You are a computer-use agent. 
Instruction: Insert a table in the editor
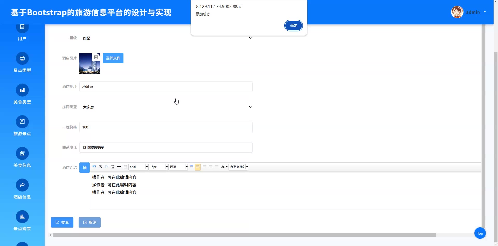coord(191,167)
